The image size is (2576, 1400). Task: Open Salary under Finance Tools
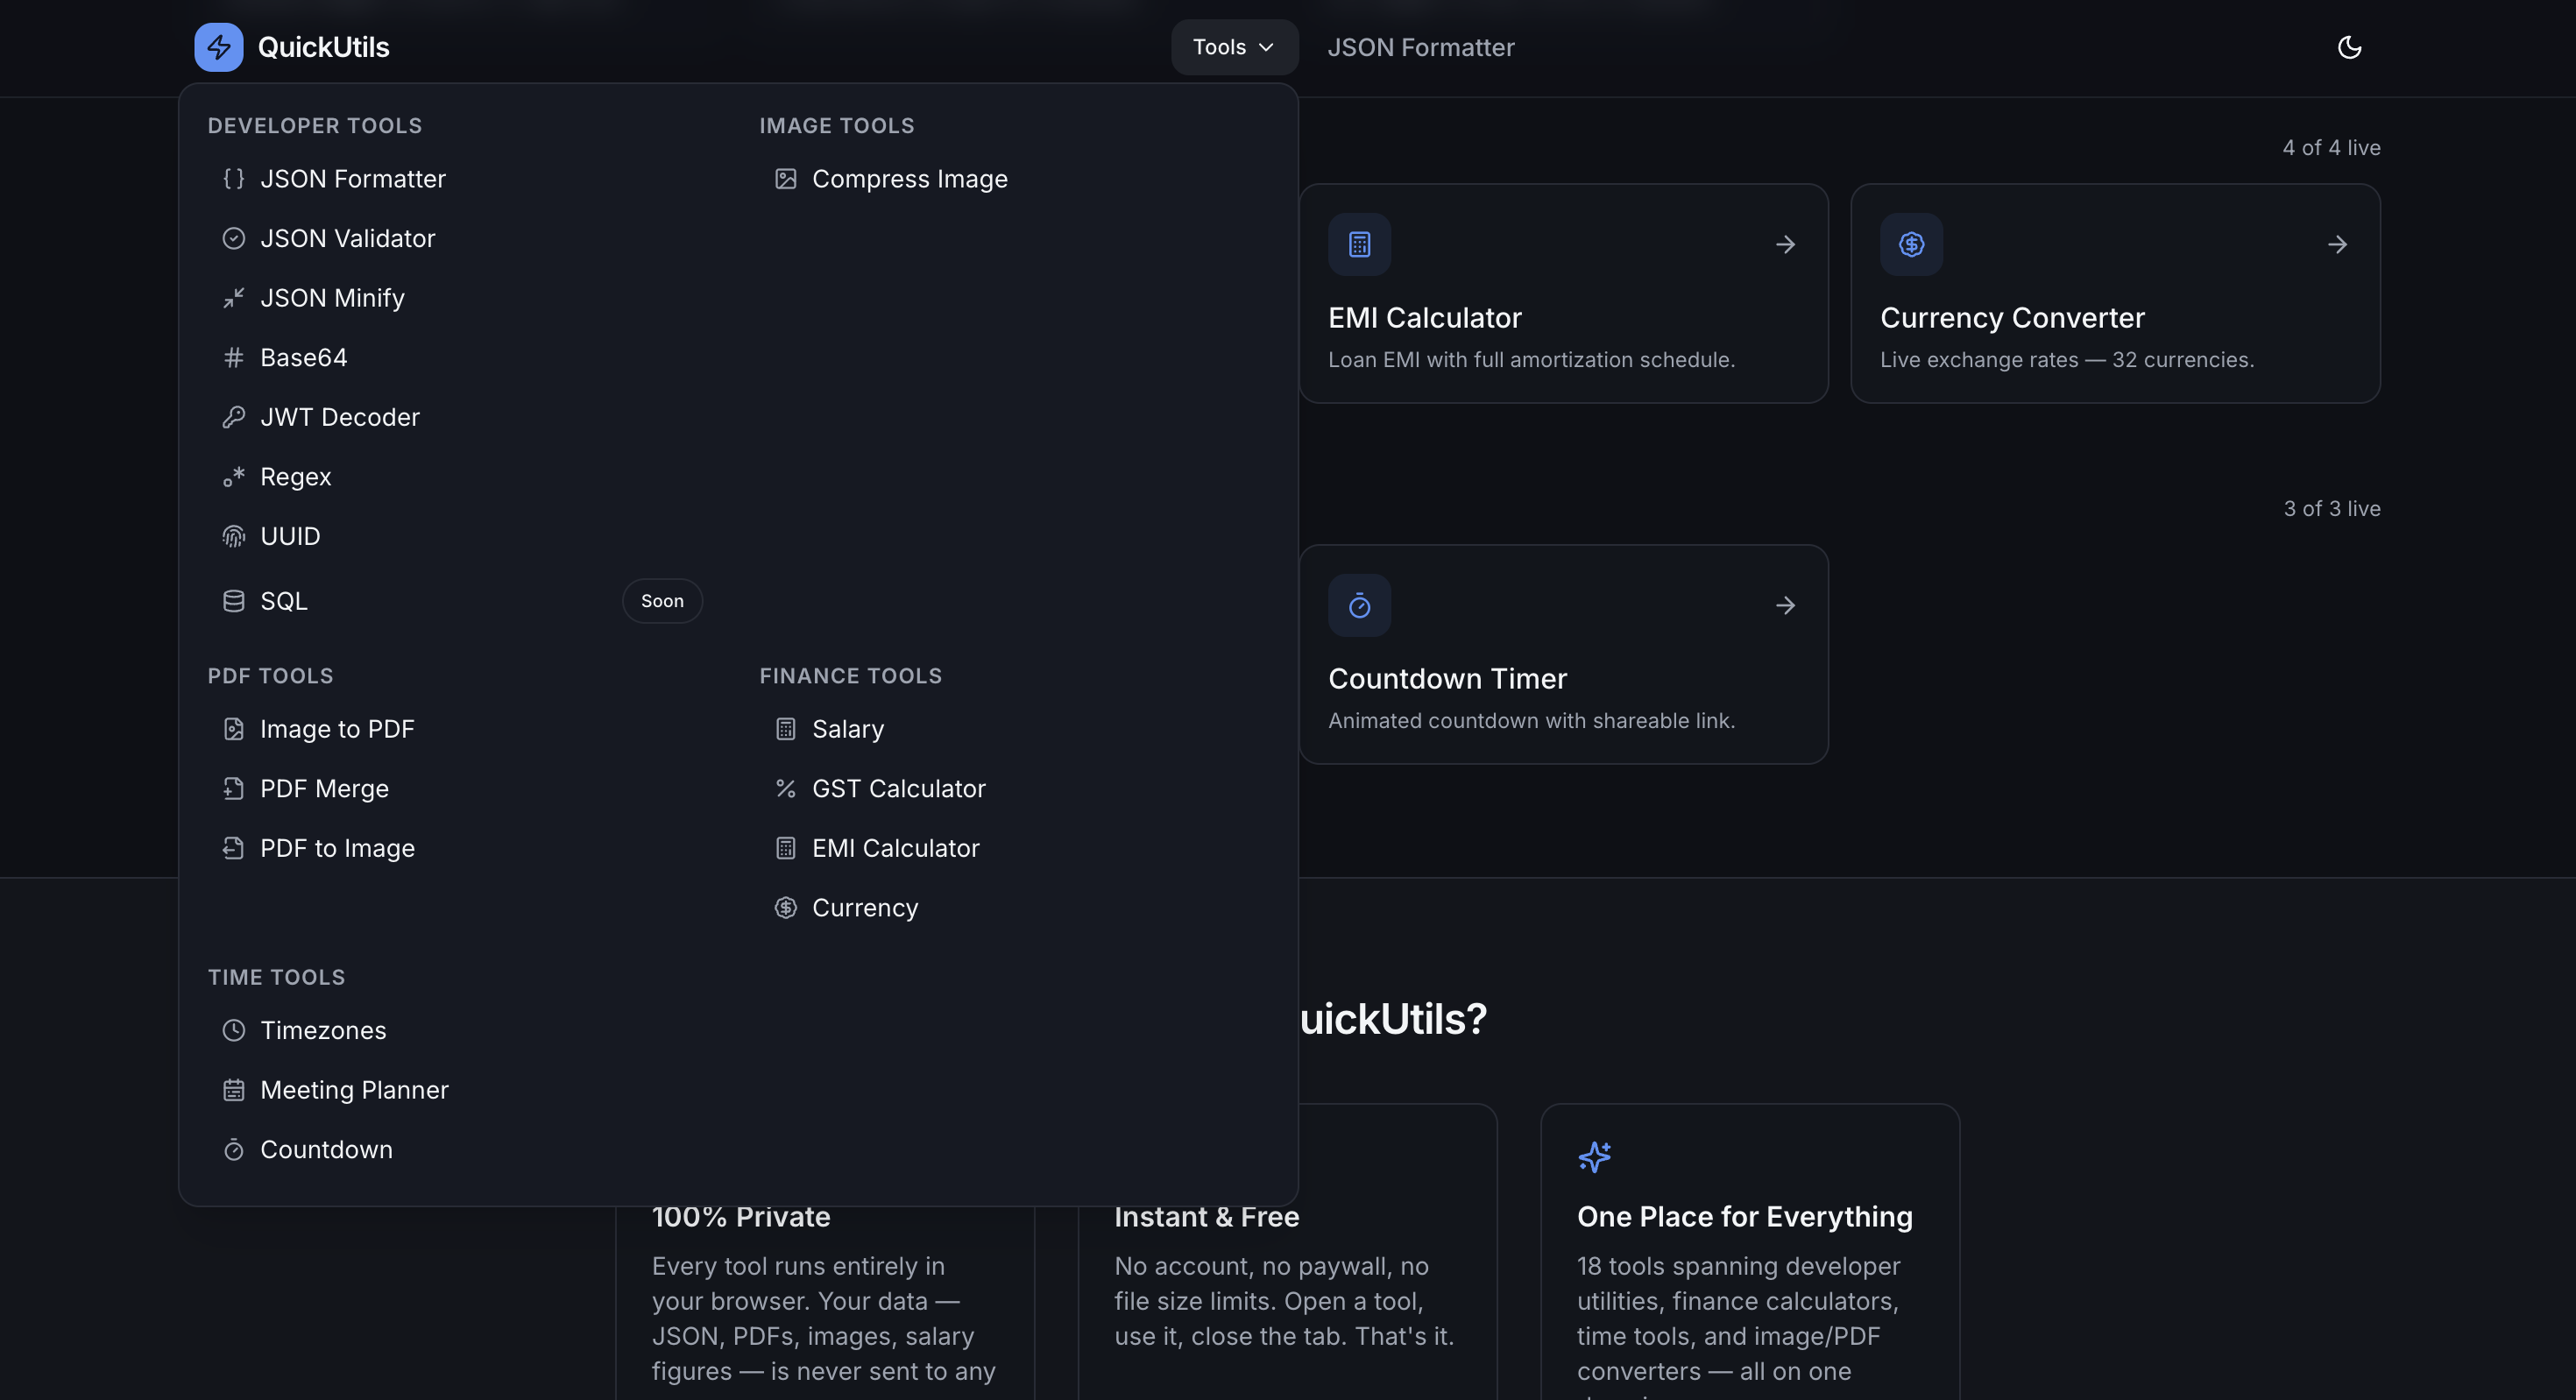tap(1013, 729)
